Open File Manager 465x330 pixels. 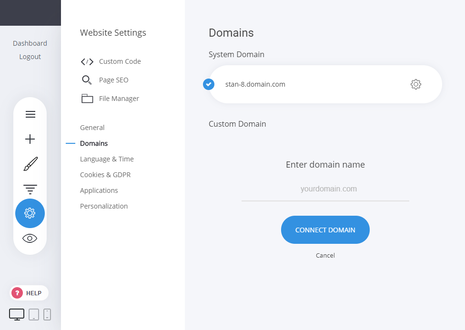click(x=119, y=99)
